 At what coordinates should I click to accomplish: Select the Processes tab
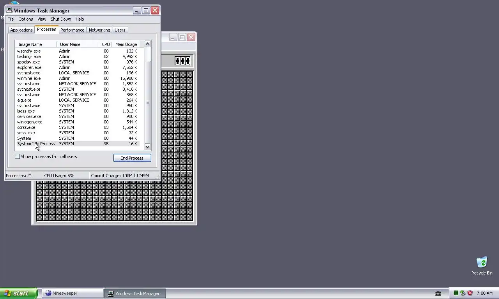(46, 30)
